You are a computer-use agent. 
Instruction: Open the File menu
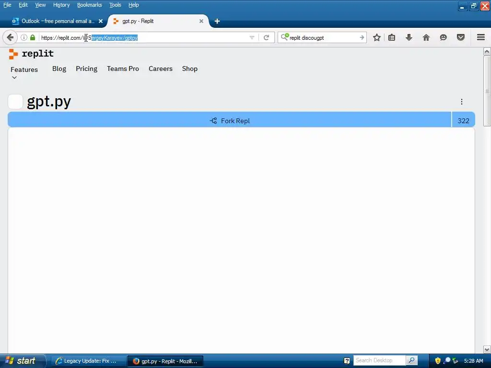pos(7,5)
